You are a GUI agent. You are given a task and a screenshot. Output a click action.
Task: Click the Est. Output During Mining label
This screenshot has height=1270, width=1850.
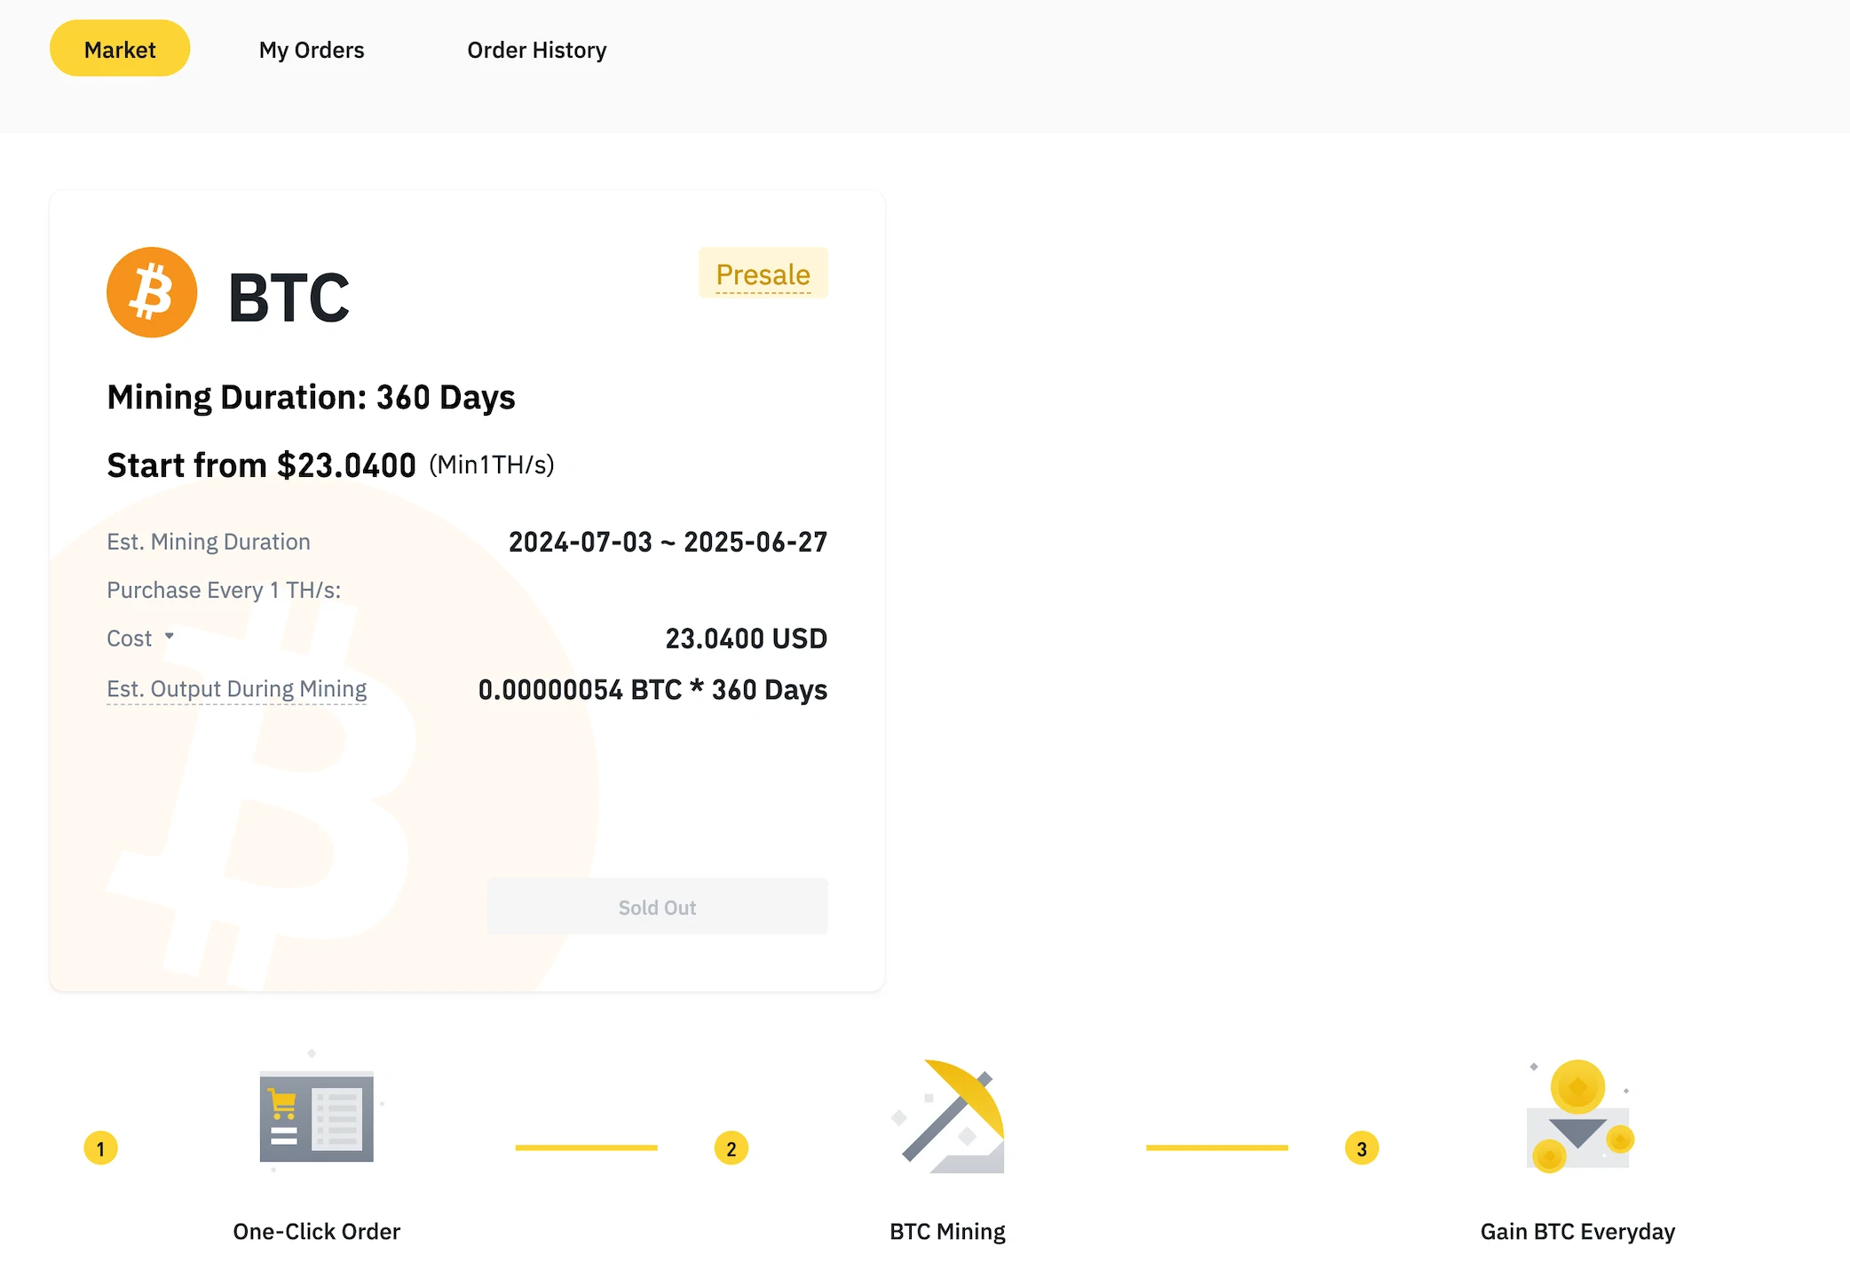(236, 689)
